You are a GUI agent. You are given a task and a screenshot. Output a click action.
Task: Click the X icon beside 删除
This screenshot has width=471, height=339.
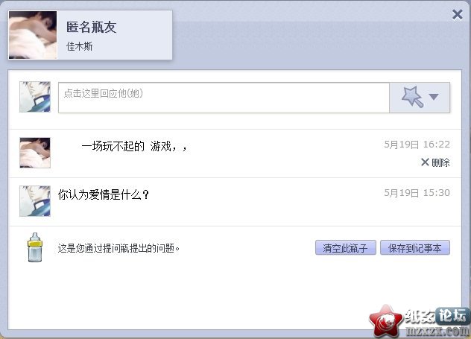pyautogui.click(x=425, y=162)
